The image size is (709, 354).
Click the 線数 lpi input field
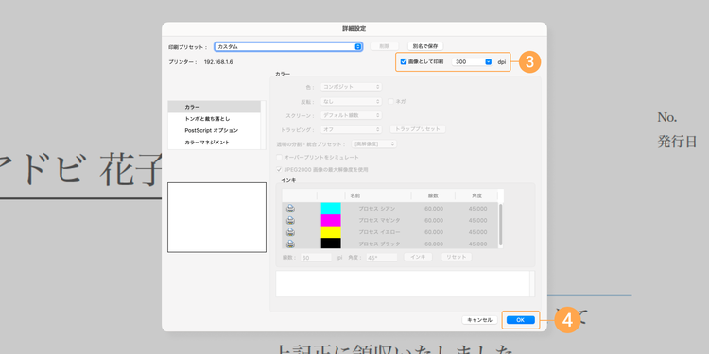316,258
